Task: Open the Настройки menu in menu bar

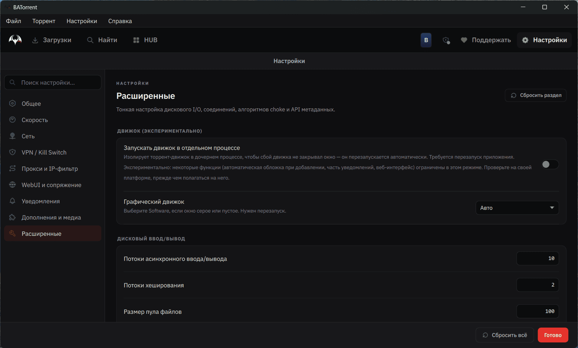Action: click(82, 21)
